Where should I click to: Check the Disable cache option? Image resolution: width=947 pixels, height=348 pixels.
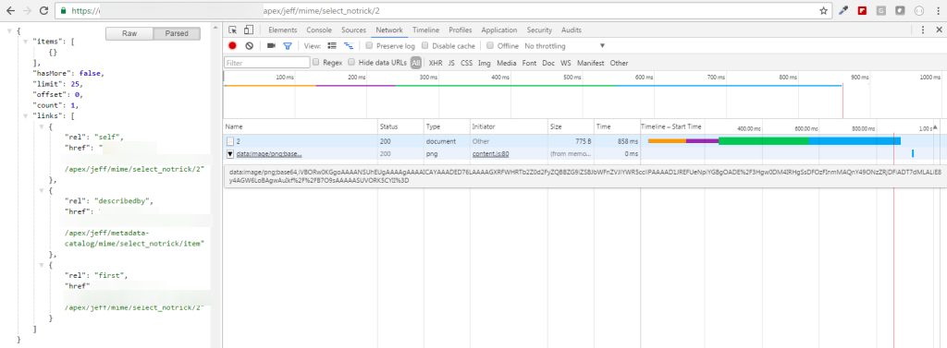(x=425, y=46)
